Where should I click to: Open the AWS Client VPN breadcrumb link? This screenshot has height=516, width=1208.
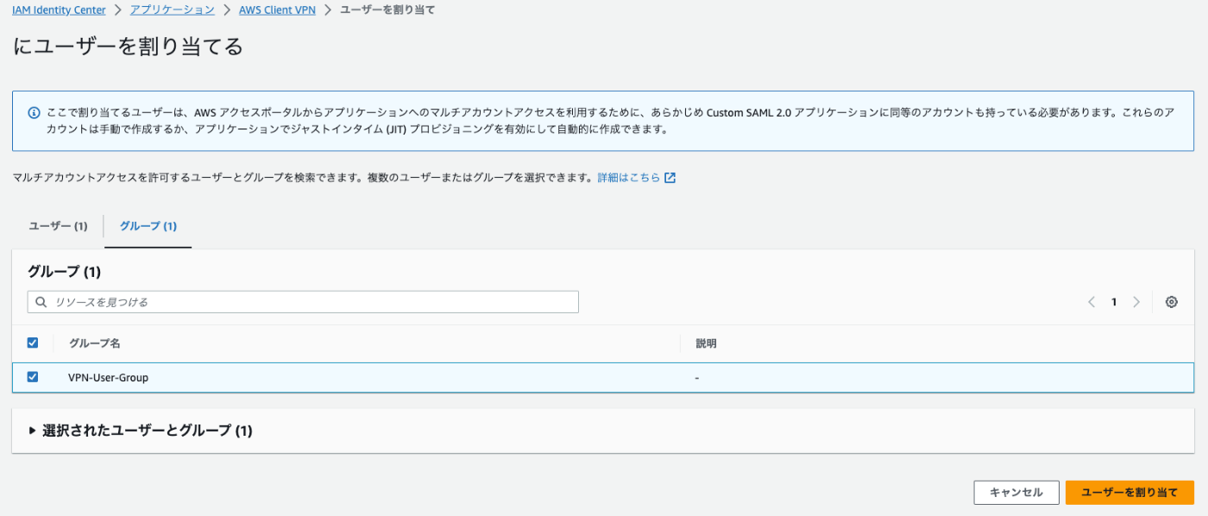[277, 10]
